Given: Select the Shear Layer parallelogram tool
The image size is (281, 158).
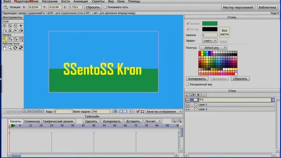Looking at the screenshot, I should (x=15, y=30).
